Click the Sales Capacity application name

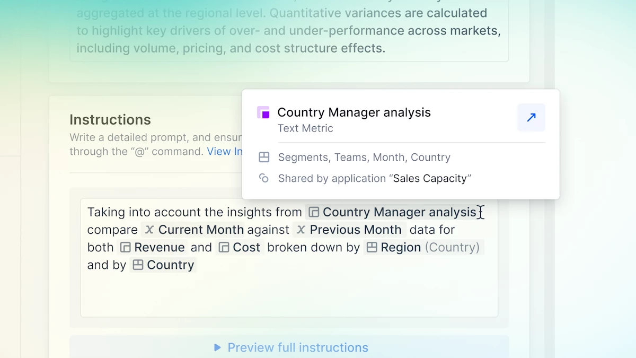(x=430, y=178)
